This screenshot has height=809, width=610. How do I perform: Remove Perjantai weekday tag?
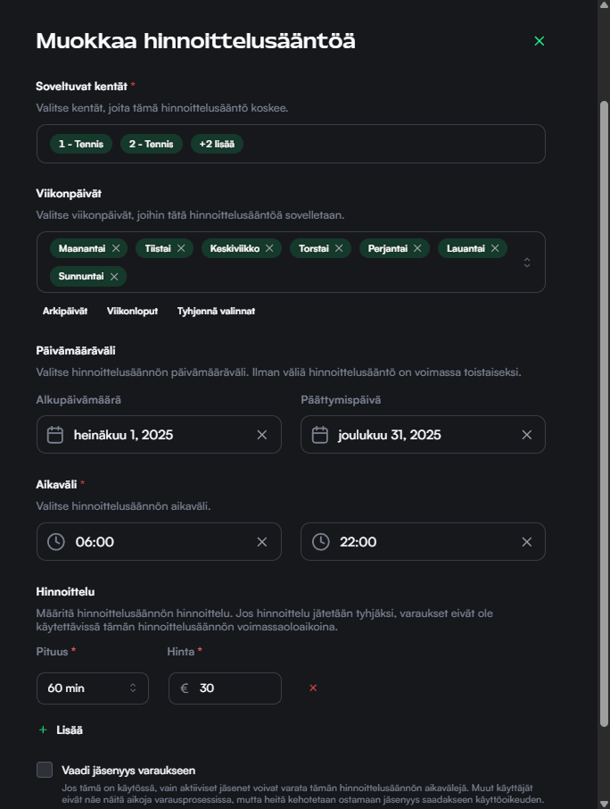[x=417, y=248]
